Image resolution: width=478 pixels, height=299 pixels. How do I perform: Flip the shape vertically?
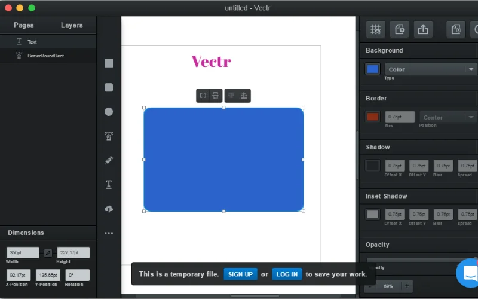coord(216,96)
